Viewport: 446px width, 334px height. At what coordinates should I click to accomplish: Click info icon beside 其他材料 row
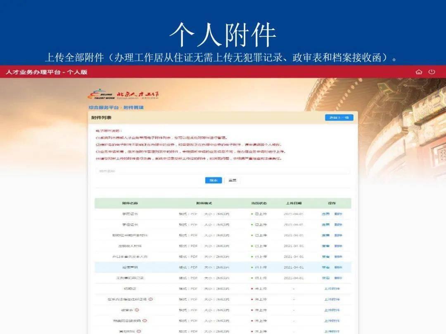pyautogui.click(x=139, y=331)
